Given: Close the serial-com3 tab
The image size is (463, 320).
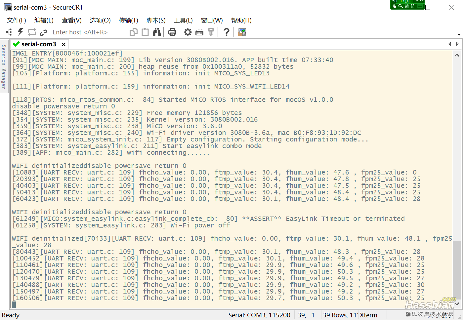Looking at the screenshot, I should pos(63,44).
